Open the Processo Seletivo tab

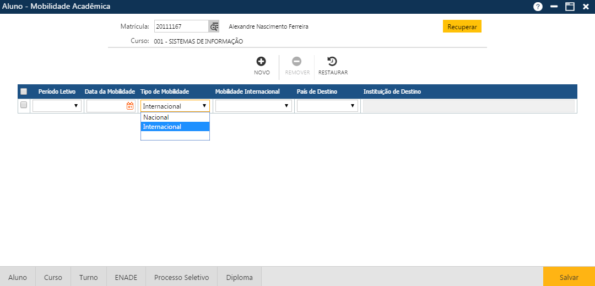pyautogui.click(x=181, y=277)
